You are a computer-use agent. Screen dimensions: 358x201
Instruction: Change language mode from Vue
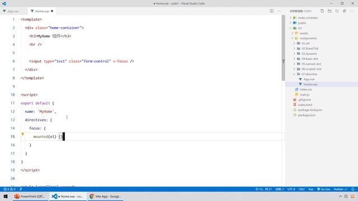[311, 189]
